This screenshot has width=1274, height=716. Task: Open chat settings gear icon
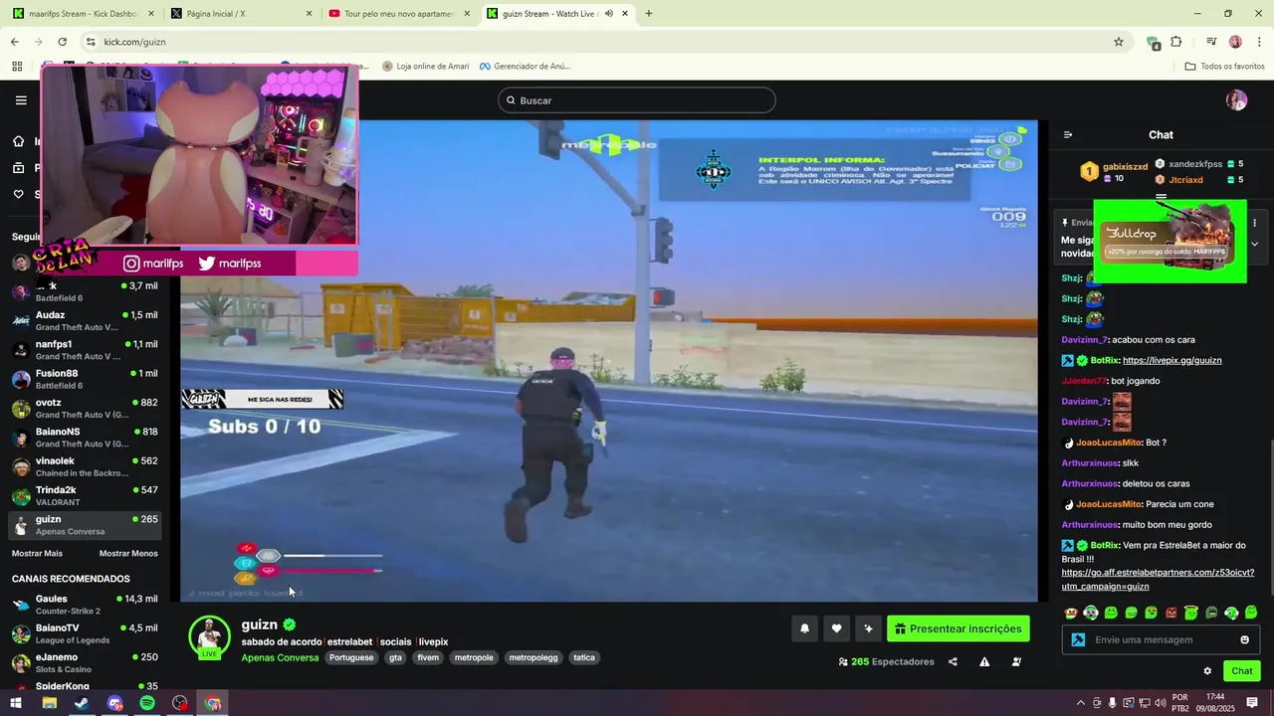click(1207, 671)
